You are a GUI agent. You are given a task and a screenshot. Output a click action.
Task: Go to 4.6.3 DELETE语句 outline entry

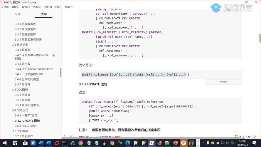click(26, 126)
